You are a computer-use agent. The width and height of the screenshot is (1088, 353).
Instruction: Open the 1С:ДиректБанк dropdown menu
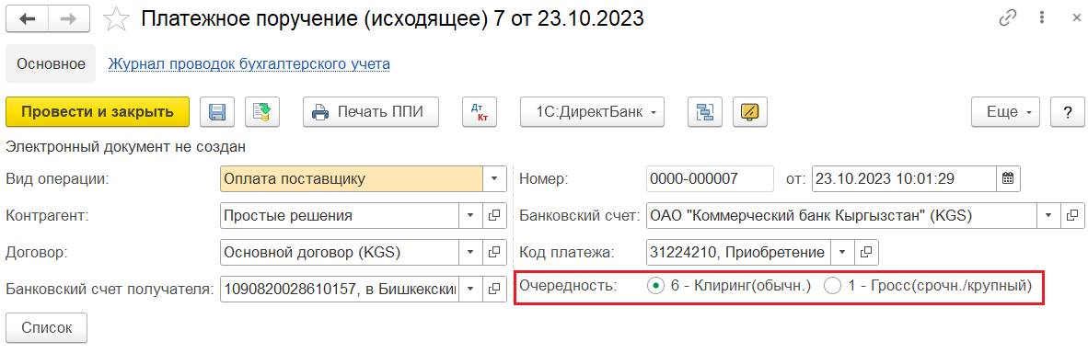tap(592, 111)
